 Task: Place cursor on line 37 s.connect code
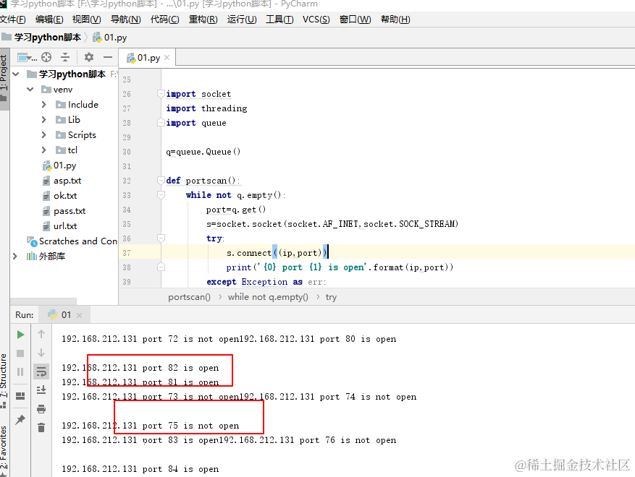(277, 253)
